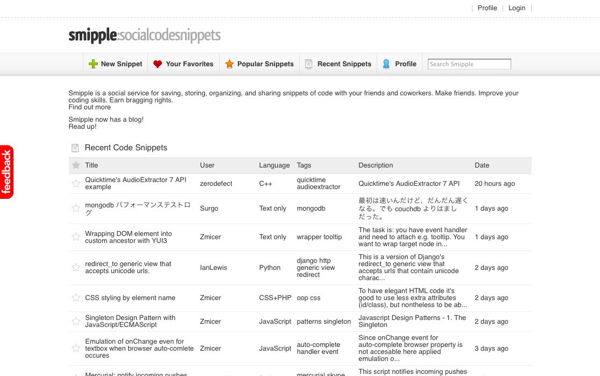Select the quicktime tag
Image resolution: width=600 pixels, height=376 pixels.
(311, 180)
